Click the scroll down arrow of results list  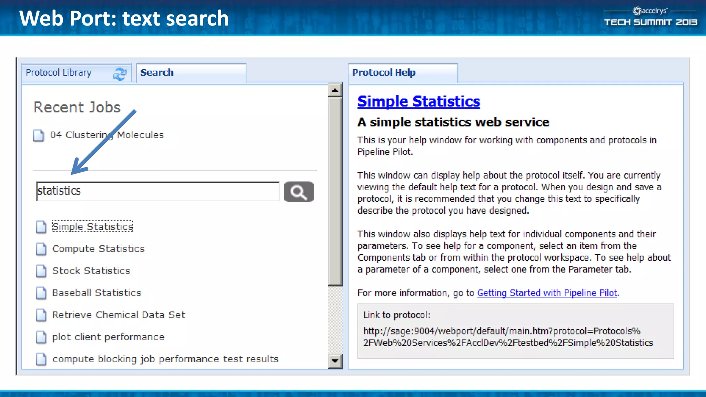[x=335, y=361]
